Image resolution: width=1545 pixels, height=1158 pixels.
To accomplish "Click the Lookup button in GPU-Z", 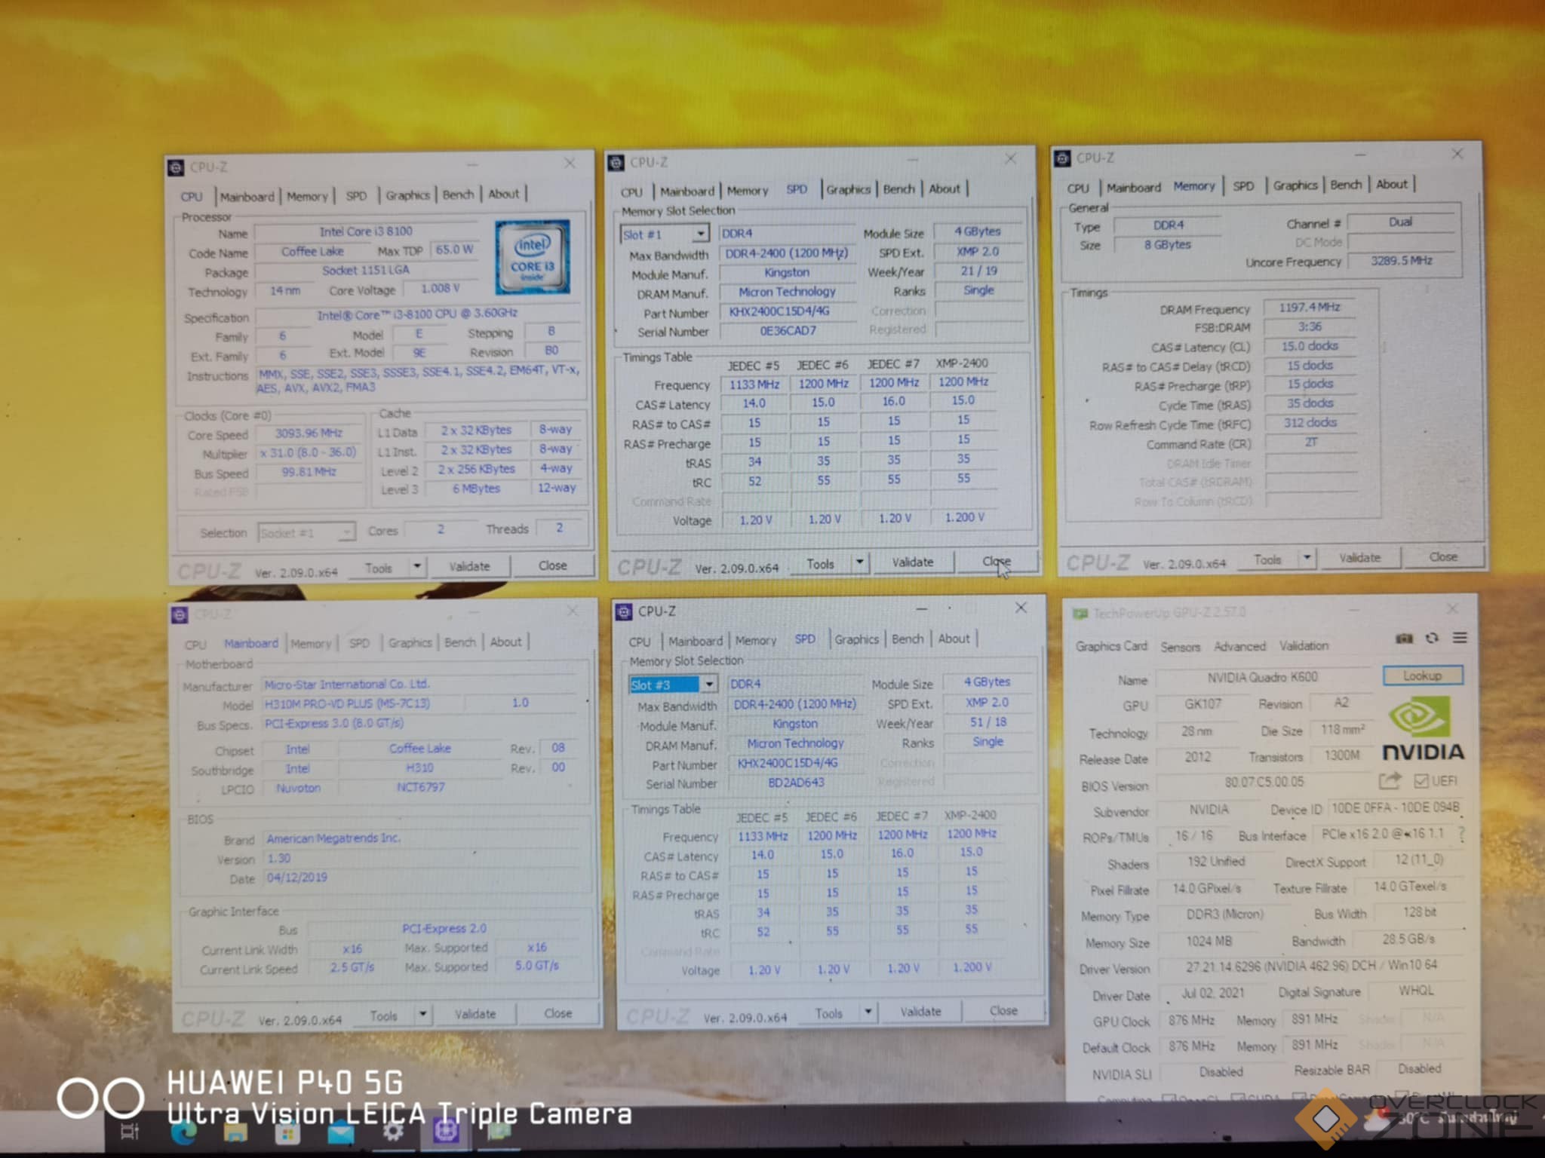I will [1422, 675].
